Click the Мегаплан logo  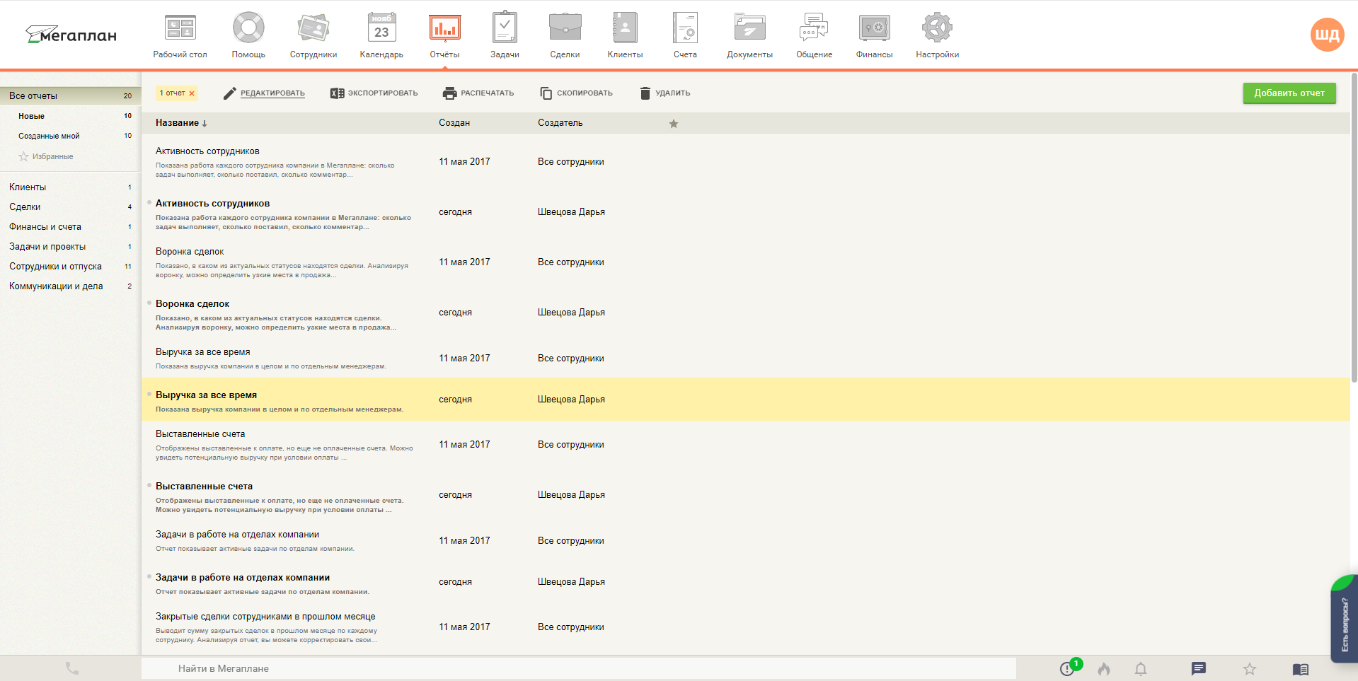pyautogui.click(x=71, y=35)
